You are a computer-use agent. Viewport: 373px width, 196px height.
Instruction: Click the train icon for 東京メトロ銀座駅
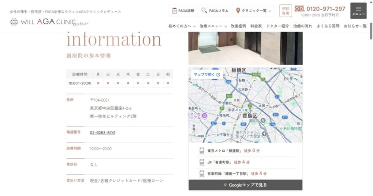pyautogui.click(x=202, y=151)
